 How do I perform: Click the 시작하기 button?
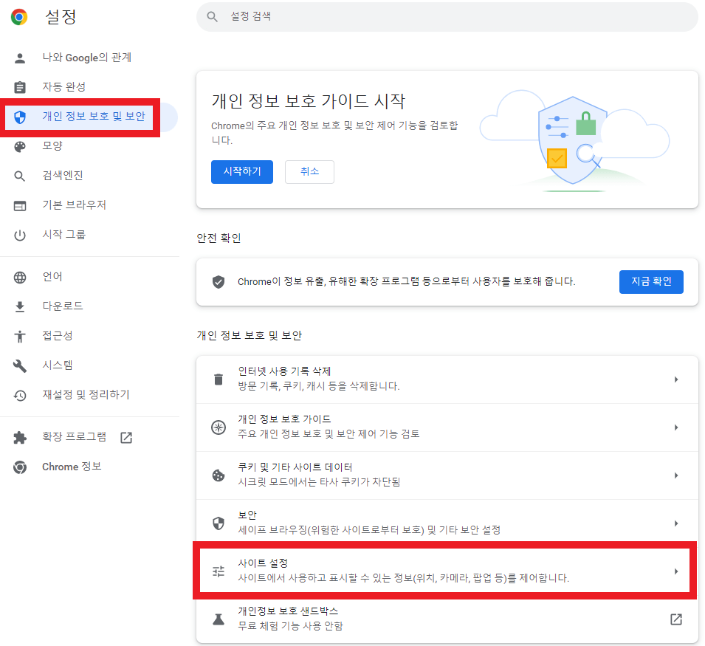click(242, 171)
